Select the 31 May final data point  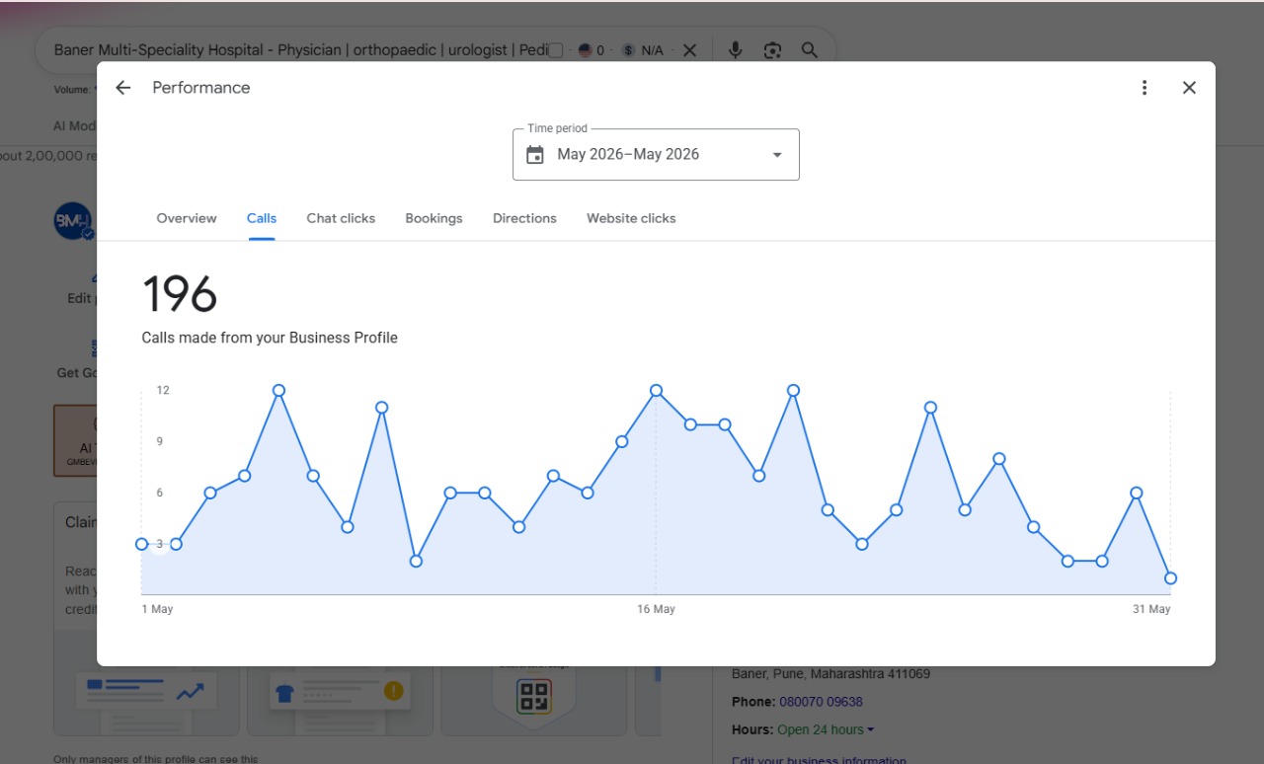click(x=1170, y=578)
